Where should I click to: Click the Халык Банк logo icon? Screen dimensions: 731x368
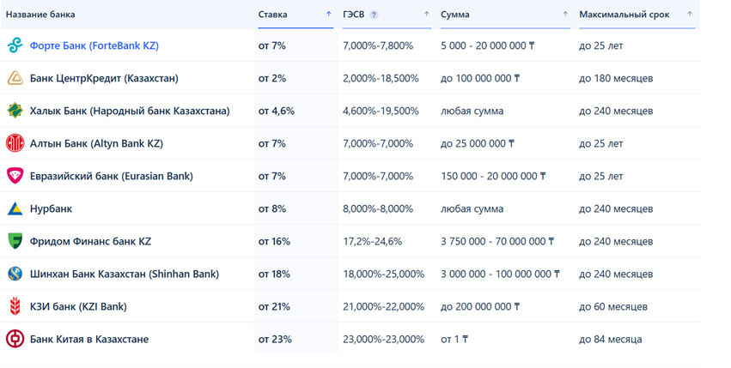15,111
